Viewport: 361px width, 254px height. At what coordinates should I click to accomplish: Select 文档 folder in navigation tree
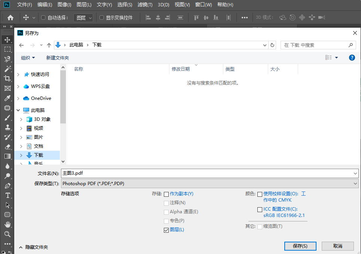(39, 146)
